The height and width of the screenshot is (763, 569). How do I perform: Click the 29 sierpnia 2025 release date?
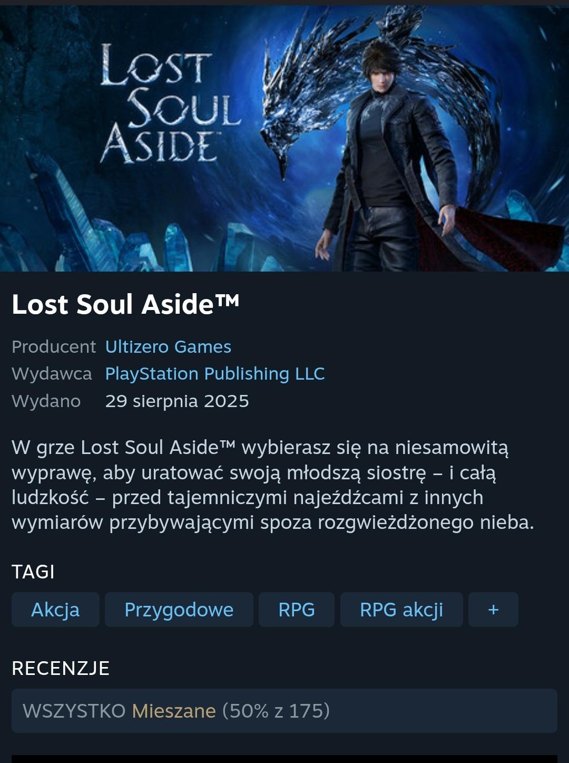pos(177,401)
